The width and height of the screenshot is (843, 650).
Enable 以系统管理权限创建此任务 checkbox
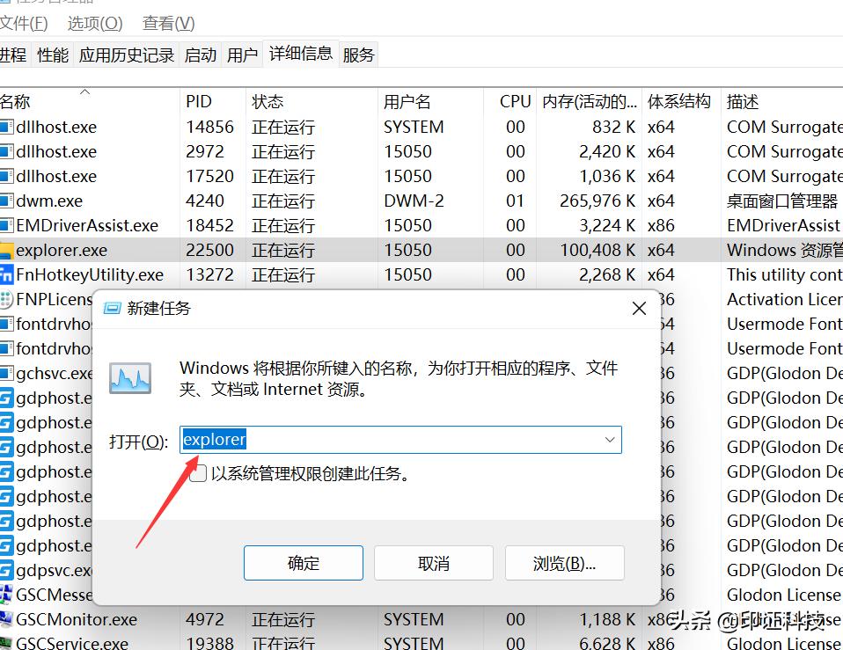tap(197, 473)
